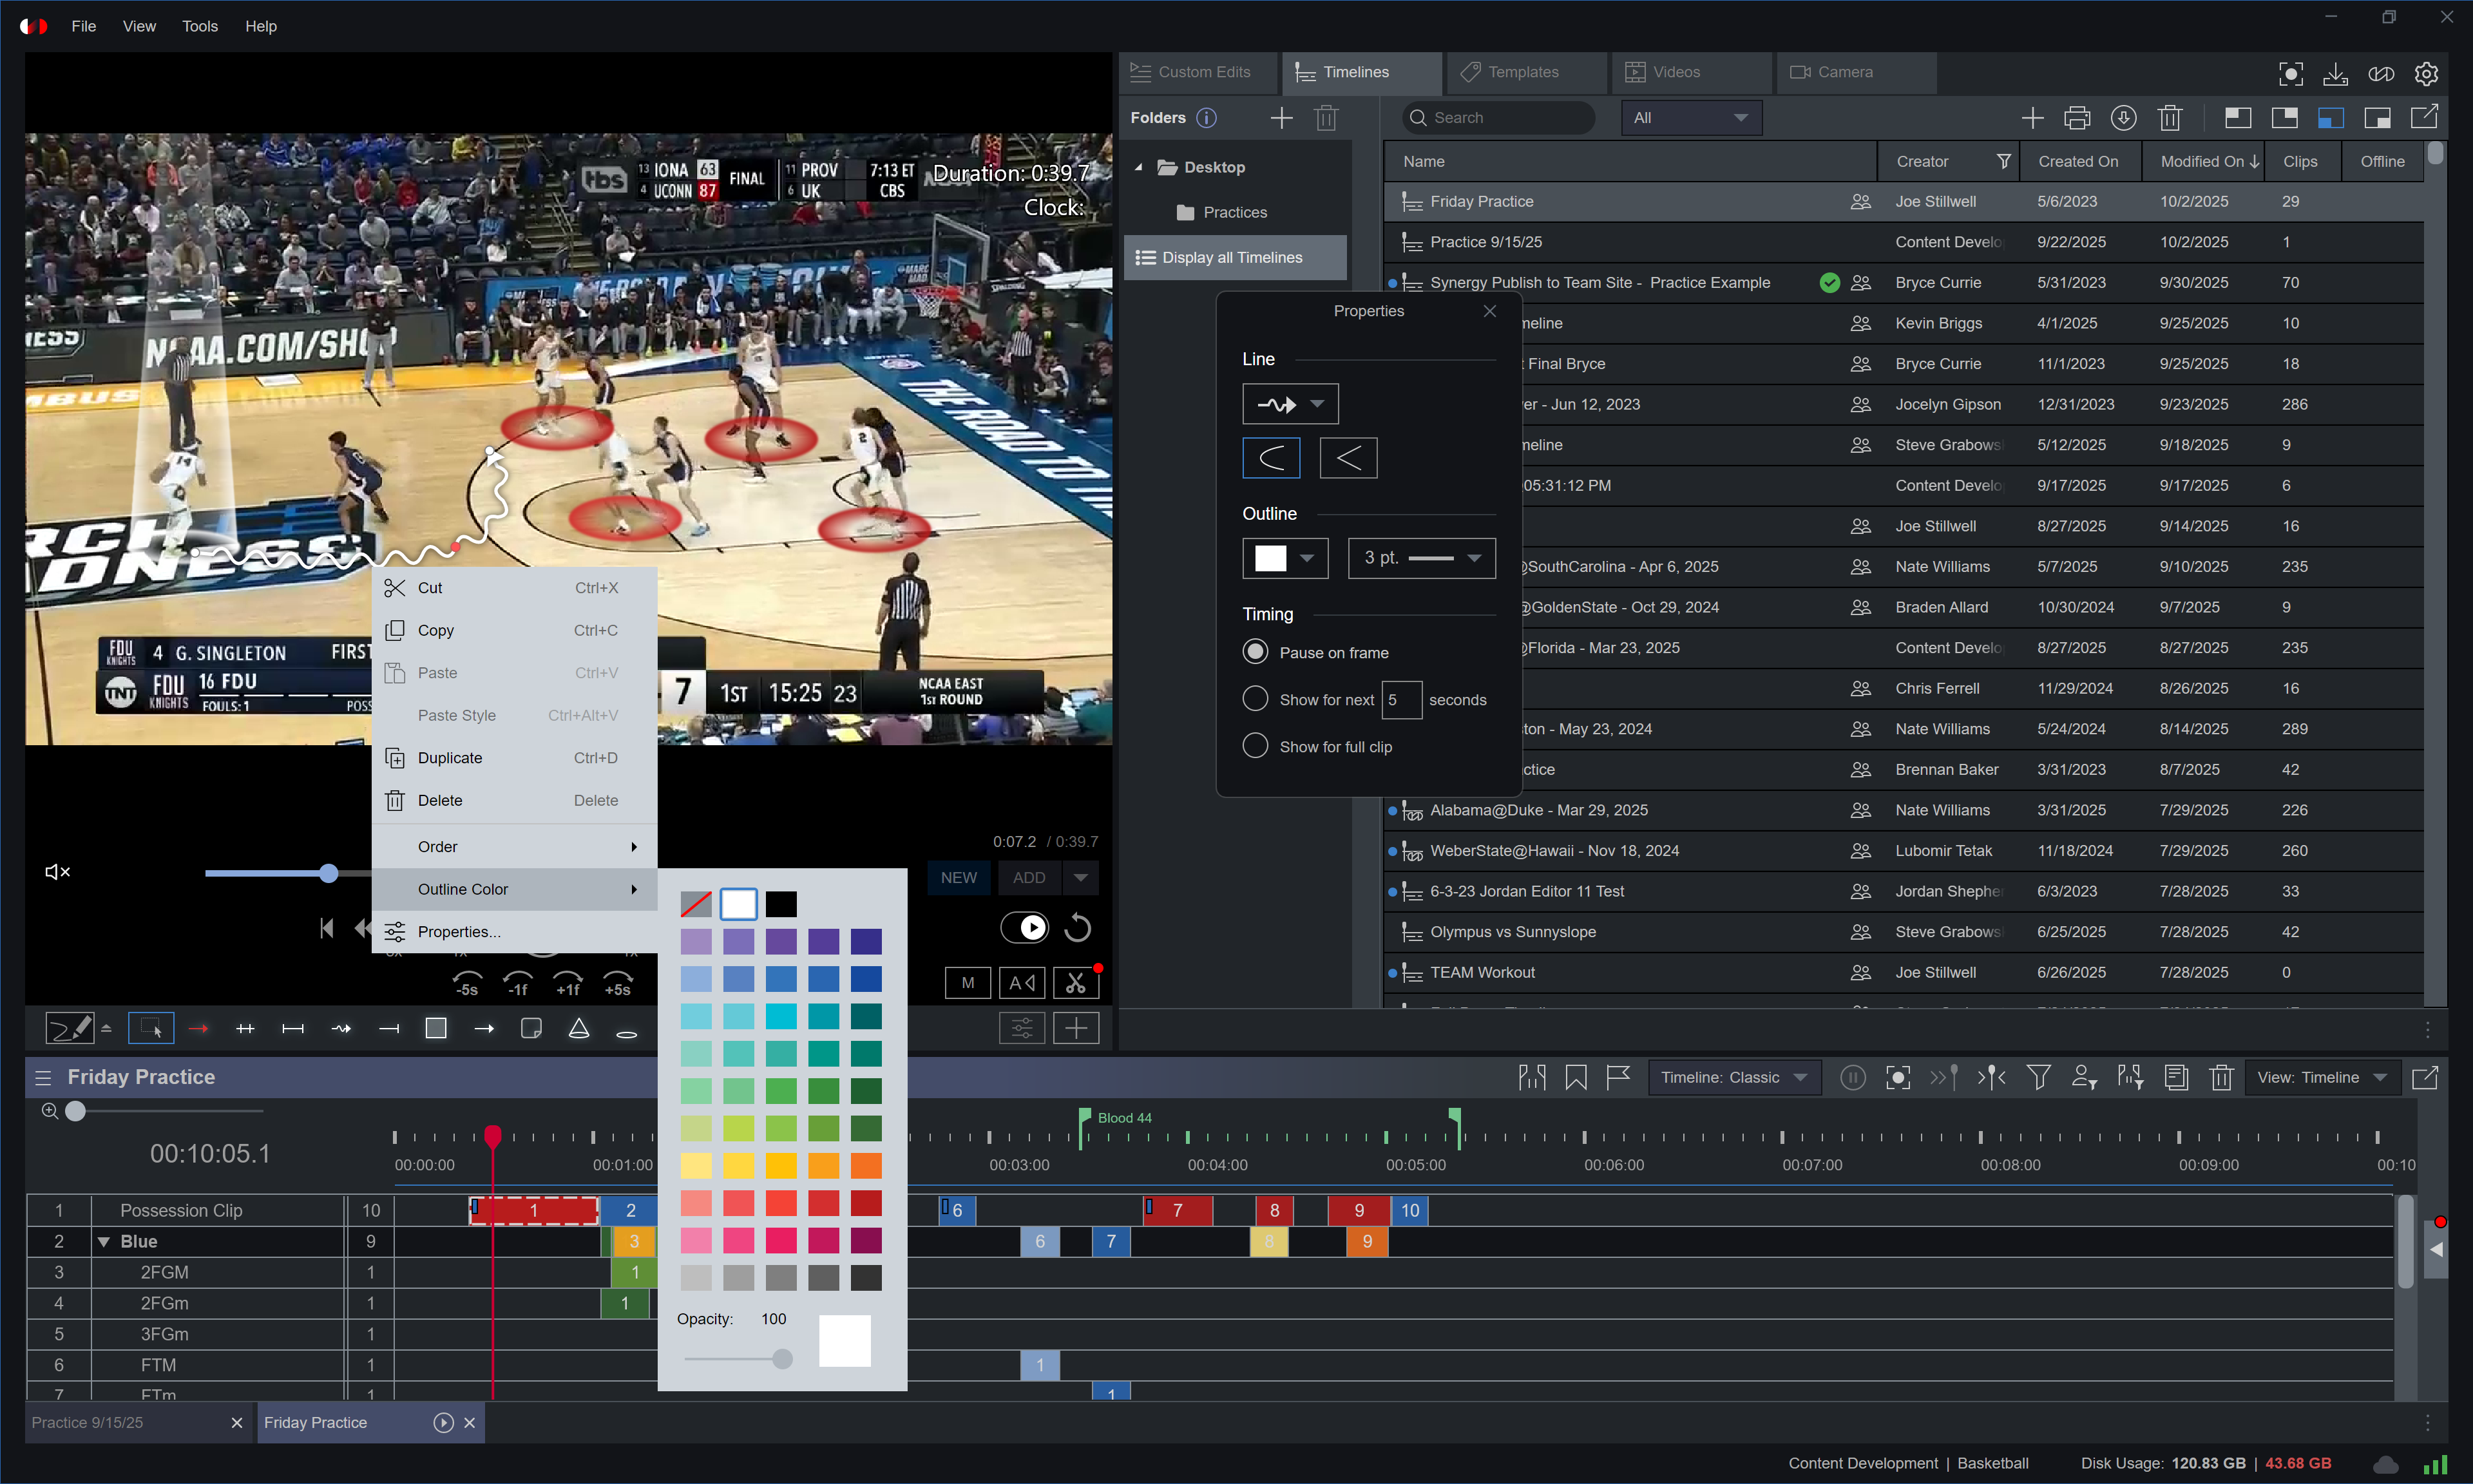The width and height of the screenshot is (2473, 1484).
Task: Click the rewind 5 seconds icon
Action: click(467, 982)
